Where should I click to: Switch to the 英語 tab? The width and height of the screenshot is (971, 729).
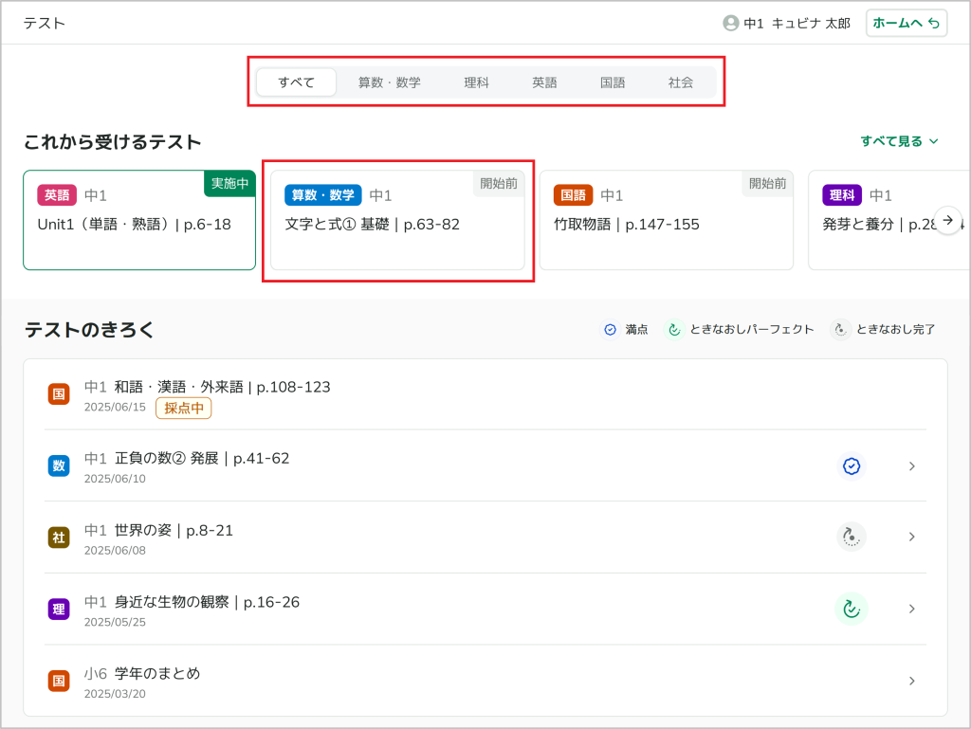click(545, 82)
